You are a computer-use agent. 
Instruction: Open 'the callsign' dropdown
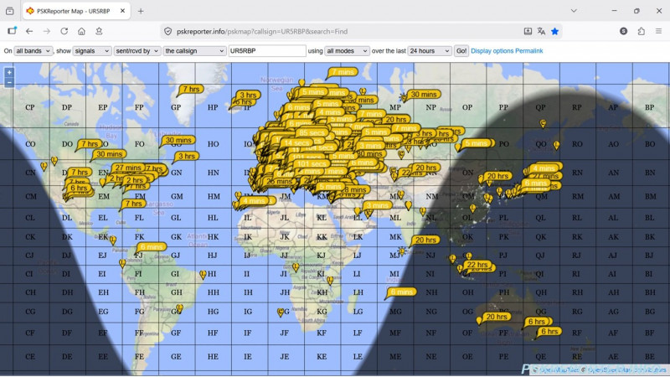pos(194,51)
